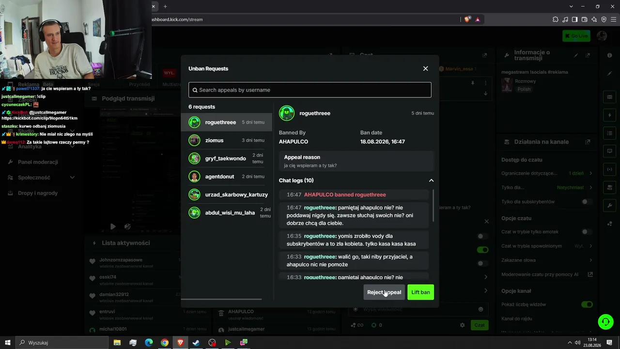Open Tylko dla Natychmiast setting
The image size is (620, 349).
(x=547, y=187)
